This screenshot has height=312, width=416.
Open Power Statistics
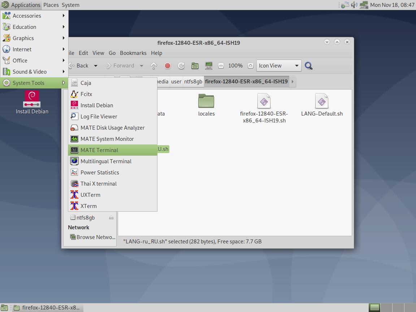[x=113, y=173]
